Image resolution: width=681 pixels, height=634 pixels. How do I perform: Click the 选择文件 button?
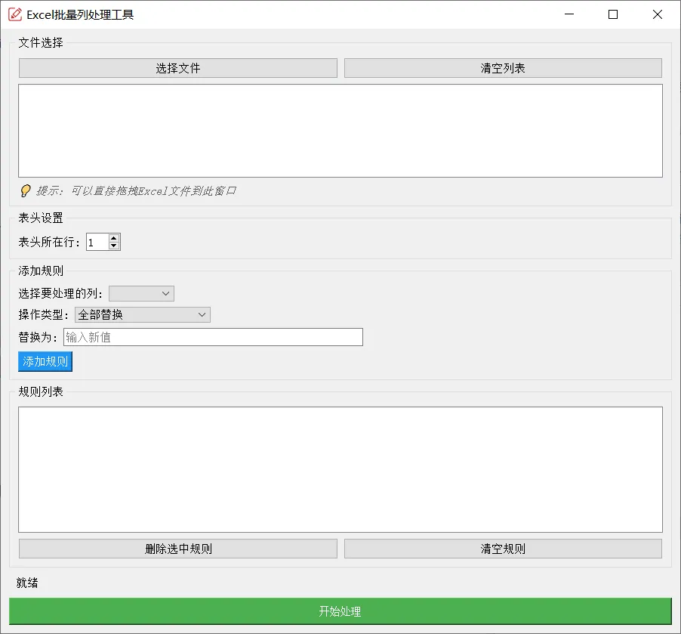point(178,68)
